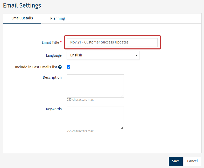
Task: Click the Keywords field label
Action: (x=54, y=109)
